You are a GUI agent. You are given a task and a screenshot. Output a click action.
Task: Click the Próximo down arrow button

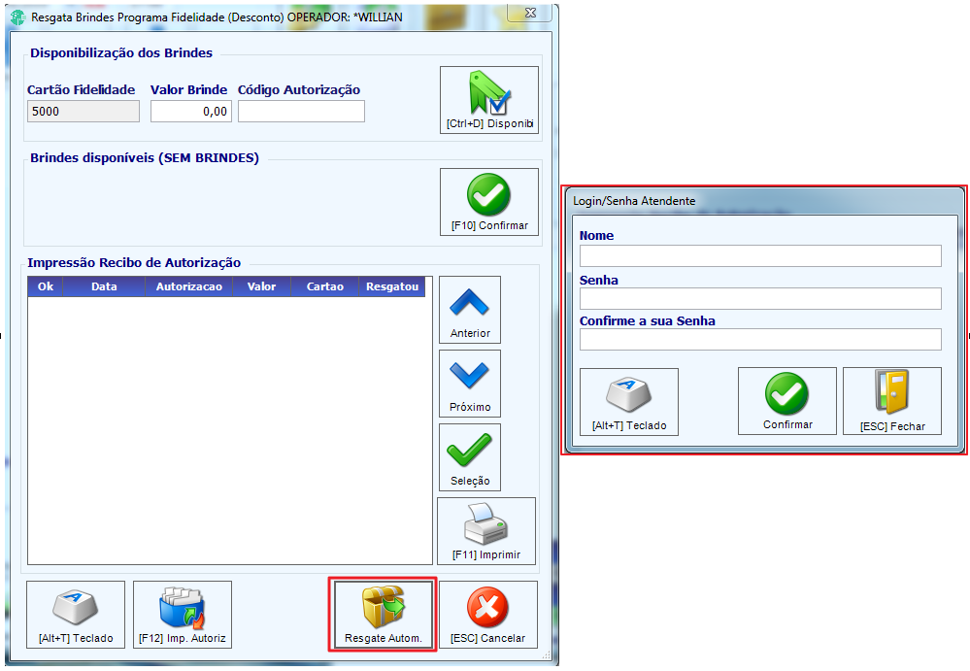coord(470,384)
